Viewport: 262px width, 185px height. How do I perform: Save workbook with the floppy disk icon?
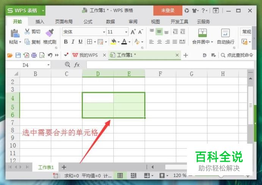coord(18,55)
